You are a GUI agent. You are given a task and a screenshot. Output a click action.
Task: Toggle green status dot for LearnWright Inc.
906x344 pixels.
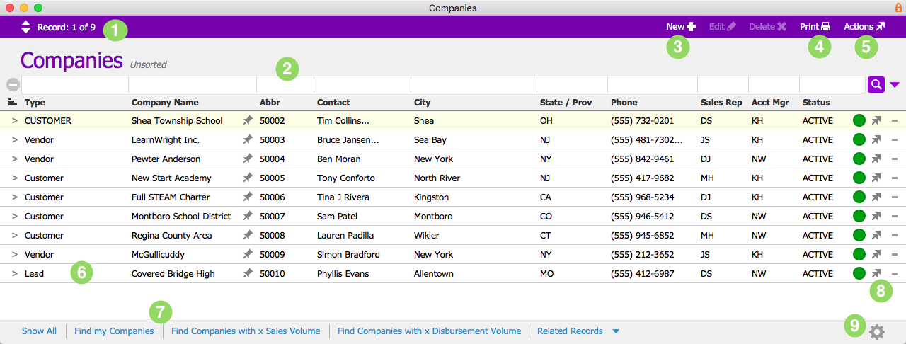859,139
